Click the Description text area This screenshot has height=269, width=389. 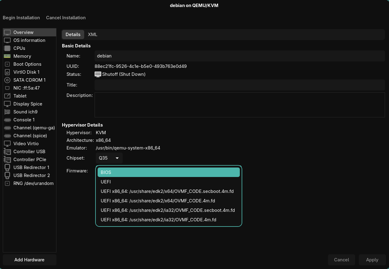coord(240,105)
